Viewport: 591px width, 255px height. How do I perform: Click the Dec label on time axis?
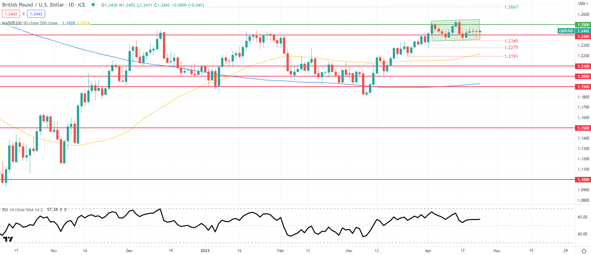(130, 251)
